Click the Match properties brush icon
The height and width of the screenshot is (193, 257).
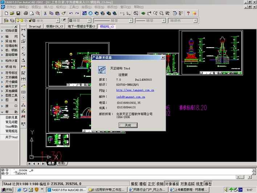tap(64, 13)
